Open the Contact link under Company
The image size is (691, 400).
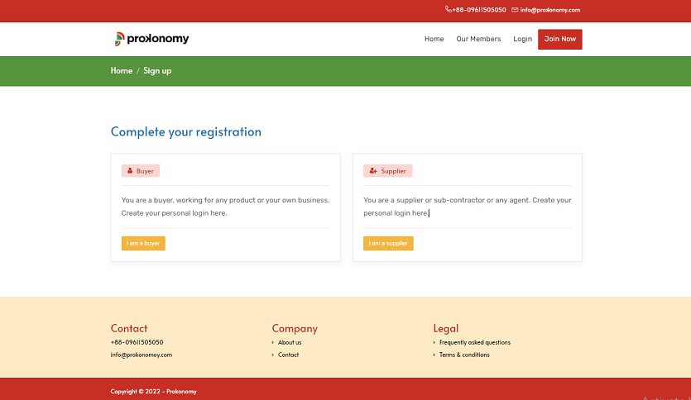[288, 355]
